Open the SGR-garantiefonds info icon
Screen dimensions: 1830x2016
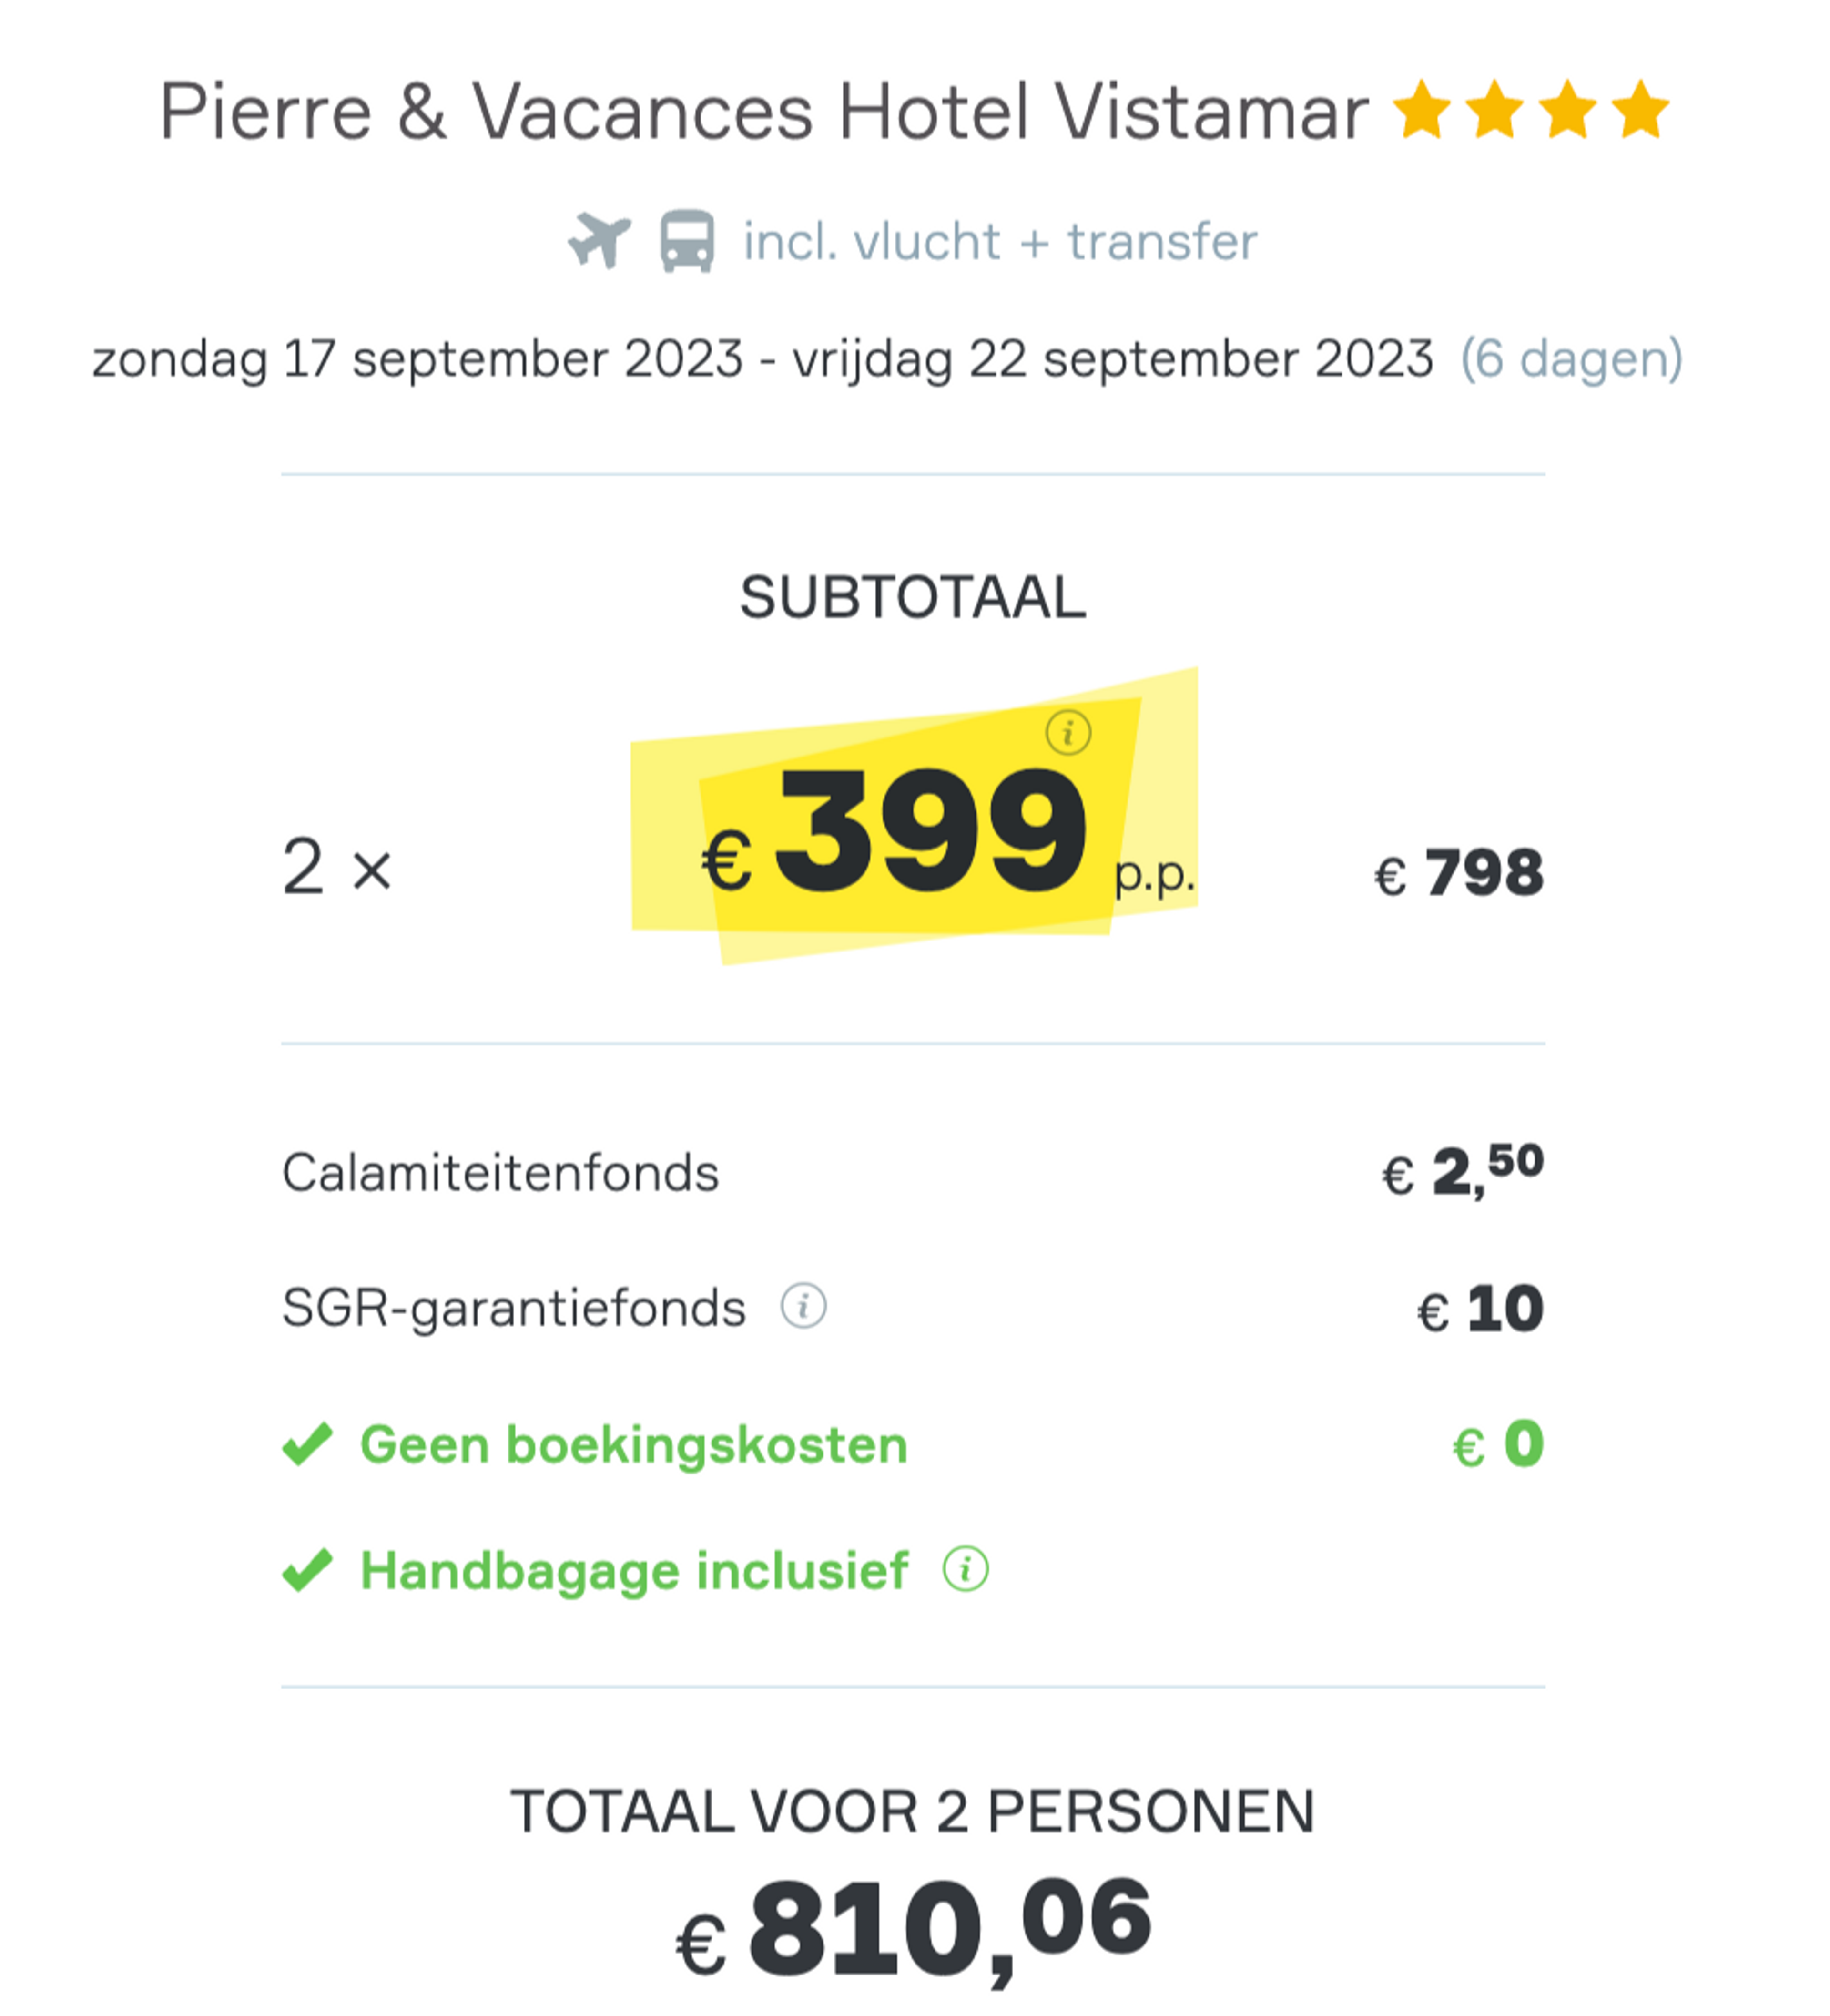coord(803,1306)
